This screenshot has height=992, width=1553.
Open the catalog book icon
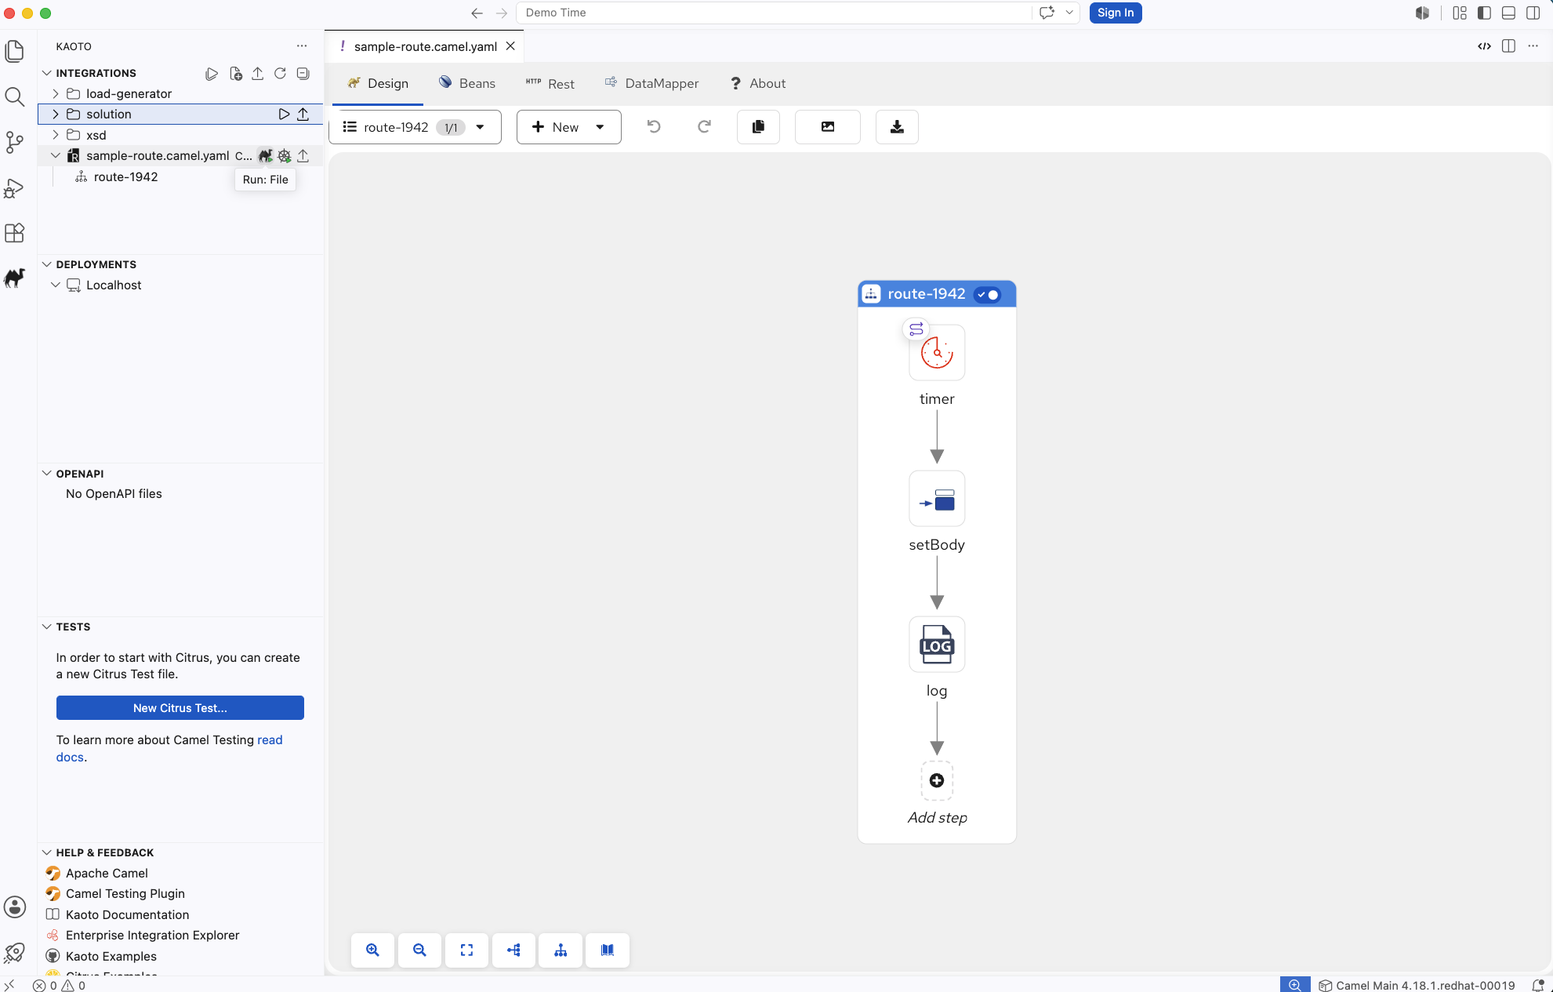click(x=608, y=950)
